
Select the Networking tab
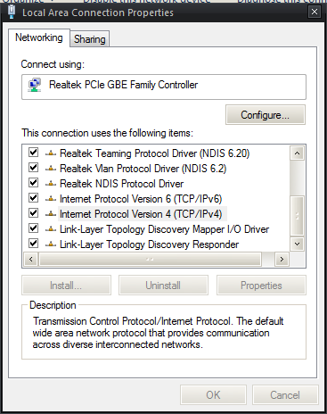pos(39,37)
